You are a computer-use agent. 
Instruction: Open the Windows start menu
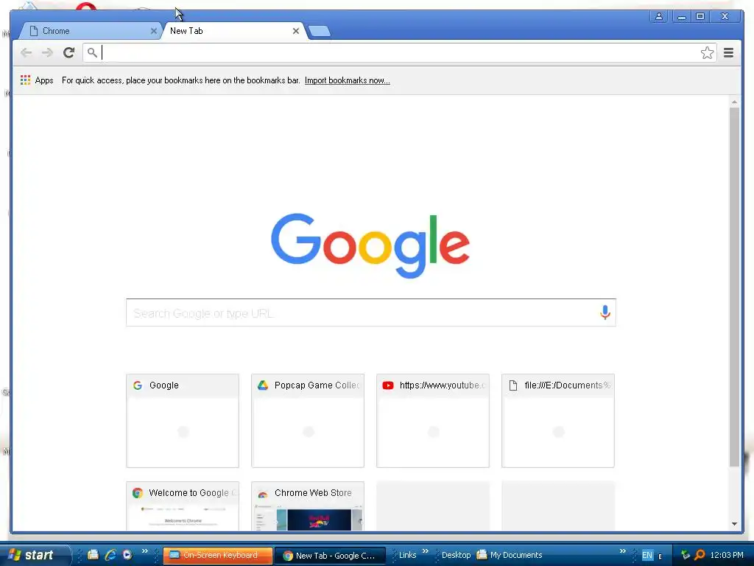[x=34, y=555]
